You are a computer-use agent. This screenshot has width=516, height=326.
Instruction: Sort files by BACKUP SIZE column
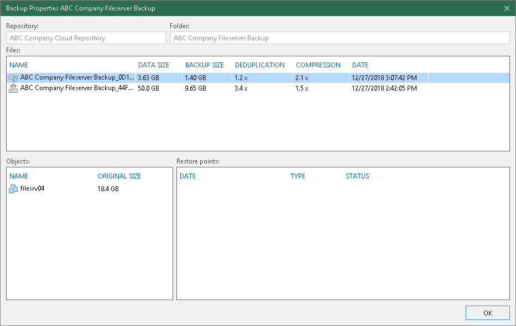click(205, 65)
